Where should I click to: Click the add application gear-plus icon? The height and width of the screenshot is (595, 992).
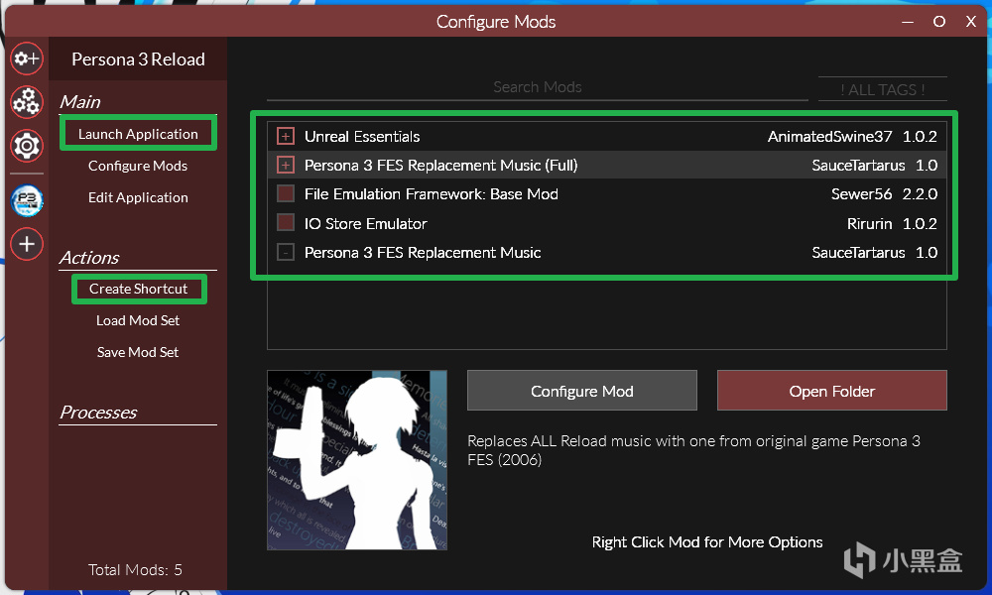tap(27, 59)
